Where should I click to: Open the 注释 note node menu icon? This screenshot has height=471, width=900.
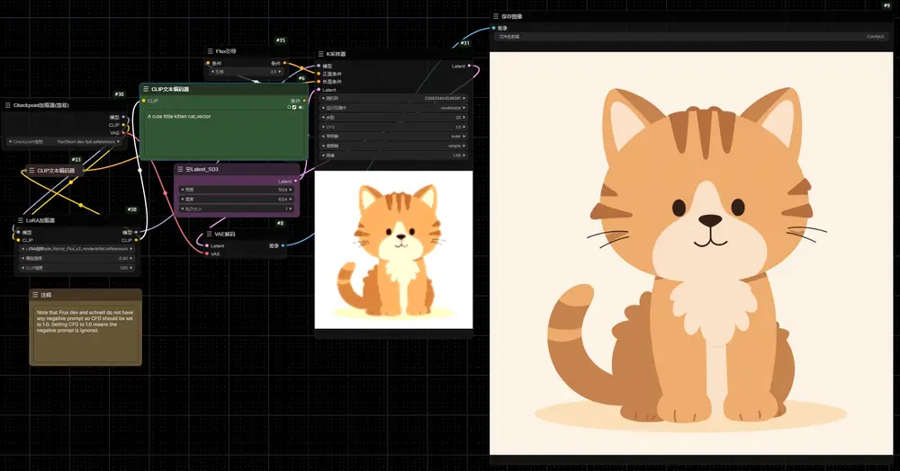(x=35, y=295)
